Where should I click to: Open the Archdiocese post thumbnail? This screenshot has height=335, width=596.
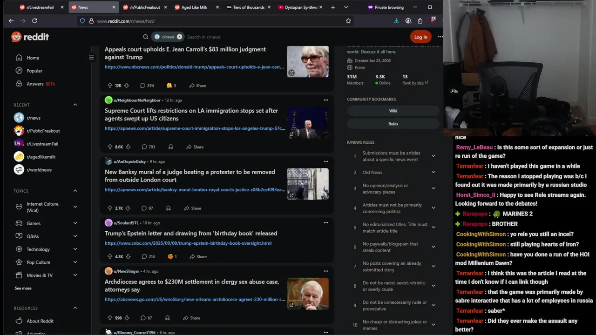[x=308, y=294]
